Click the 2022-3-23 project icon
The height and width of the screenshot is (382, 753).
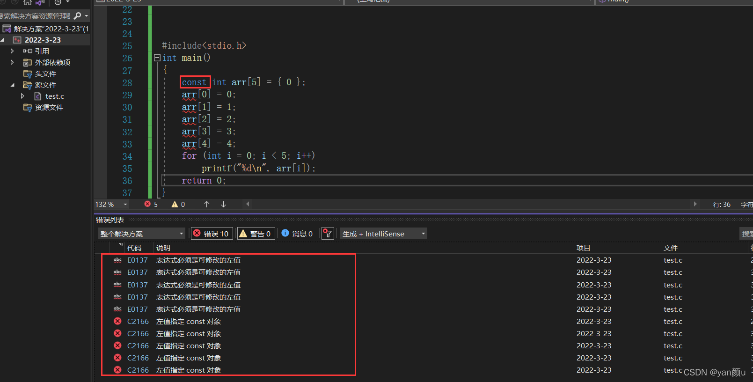17,40
